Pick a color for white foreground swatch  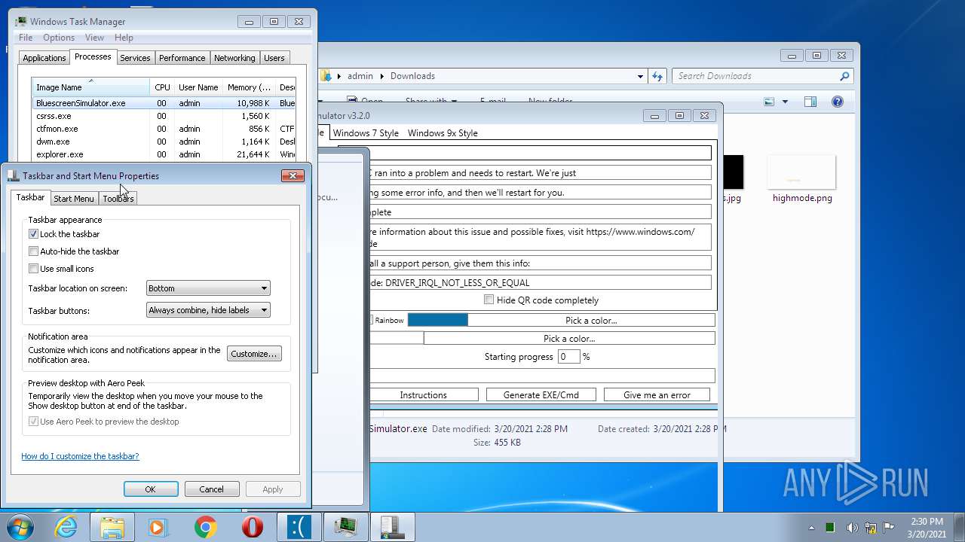[569, 339]
